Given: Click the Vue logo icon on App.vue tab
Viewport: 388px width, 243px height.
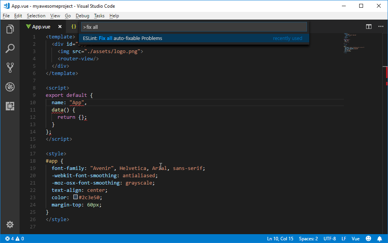Looking at the screenshot, I should 28,27.
